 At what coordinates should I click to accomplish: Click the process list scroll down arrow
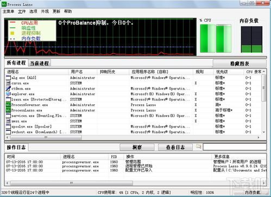click(263, 132)
